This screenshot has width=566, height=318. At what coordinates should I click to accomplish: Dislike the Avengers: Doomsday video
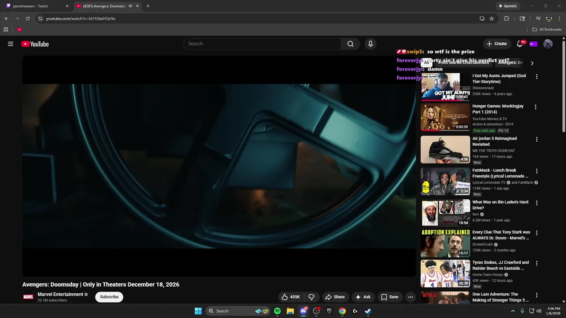[x=311, y=297]
